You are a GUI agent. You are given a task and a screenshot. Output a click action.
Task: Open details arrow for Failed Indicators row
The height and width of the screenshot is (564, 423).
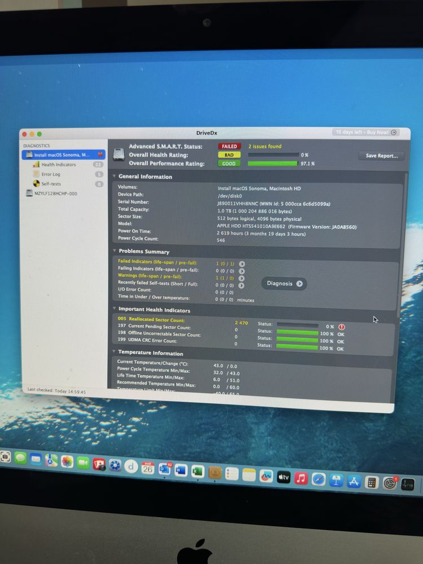[x=242, y=263]
